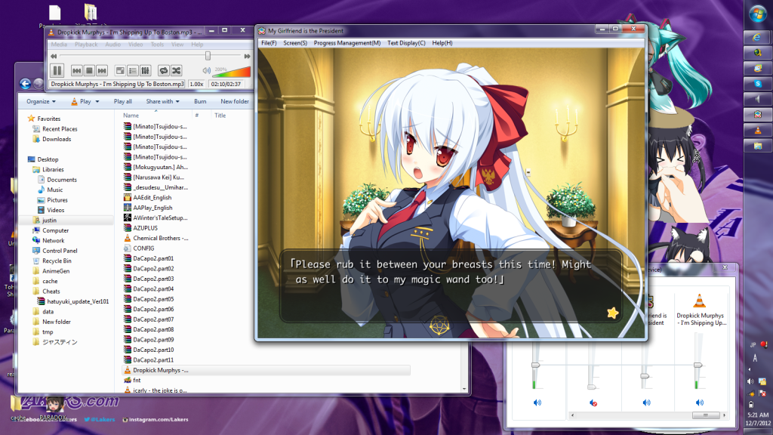Stop VLC playback

pos(89,70)
